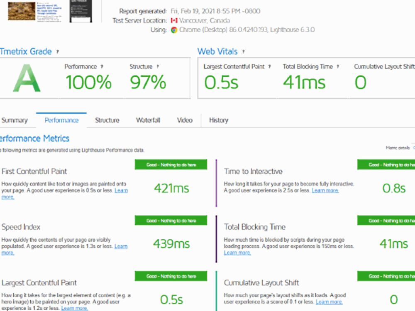Click the Total Blocking Time help icon
415x311 pixels.
coord(338,67)
